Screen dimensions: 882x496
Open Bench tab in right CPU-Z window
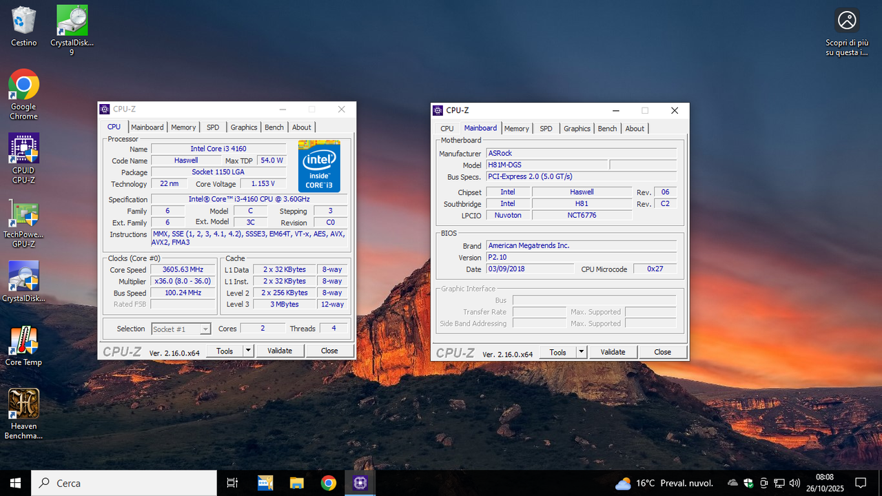[607, 129]
